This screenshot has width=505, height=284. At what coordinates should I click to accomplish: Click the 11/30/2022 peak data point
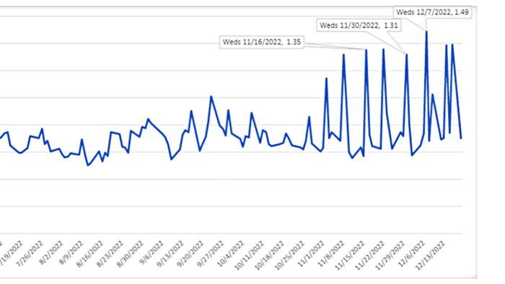pyautogui.click(x=407, y=55)
